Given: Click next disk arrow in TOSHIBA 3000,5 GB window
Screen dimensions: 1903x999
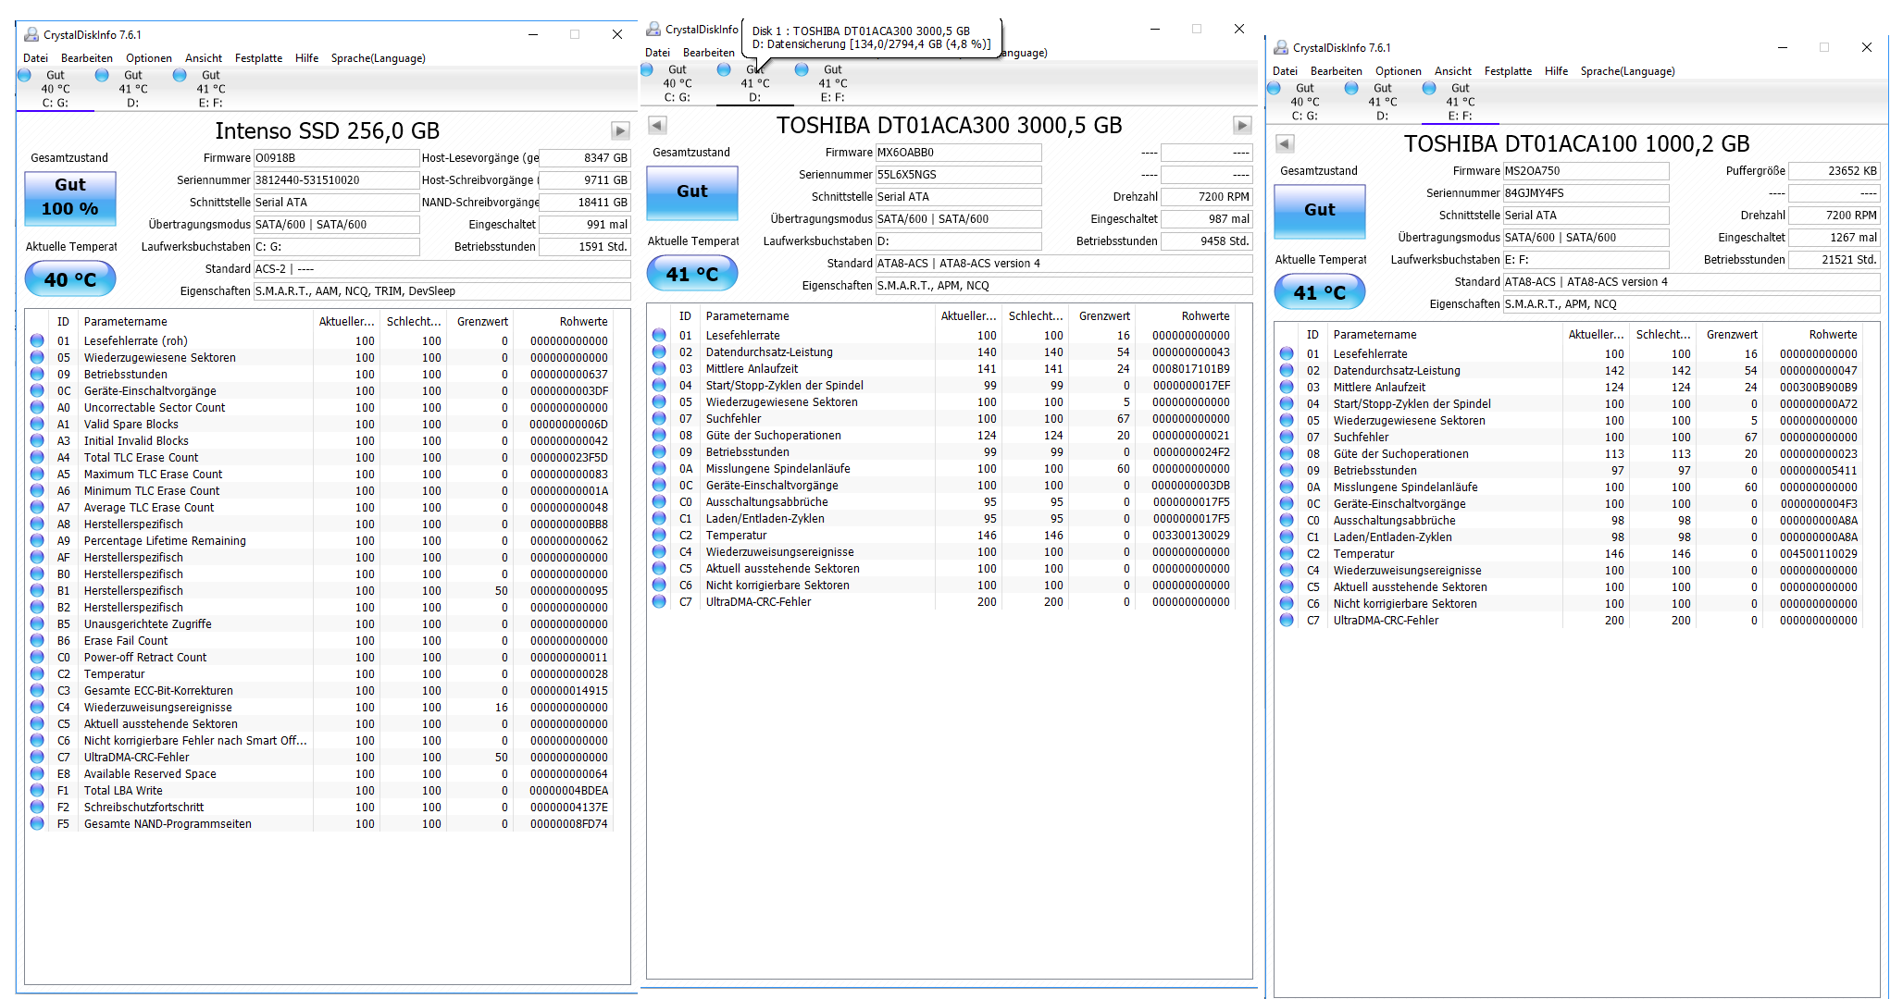Looking at the screenshot, I should point(1242,125).
